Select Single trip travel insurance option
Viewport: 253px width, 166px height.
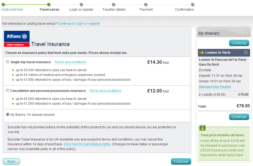(7, 62)
